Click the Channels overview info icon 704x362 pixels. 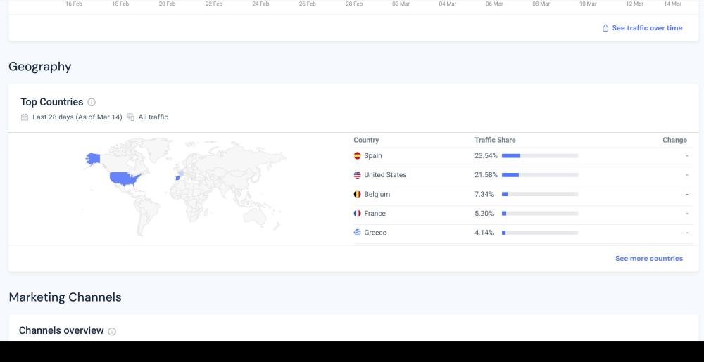pos(113,331)
